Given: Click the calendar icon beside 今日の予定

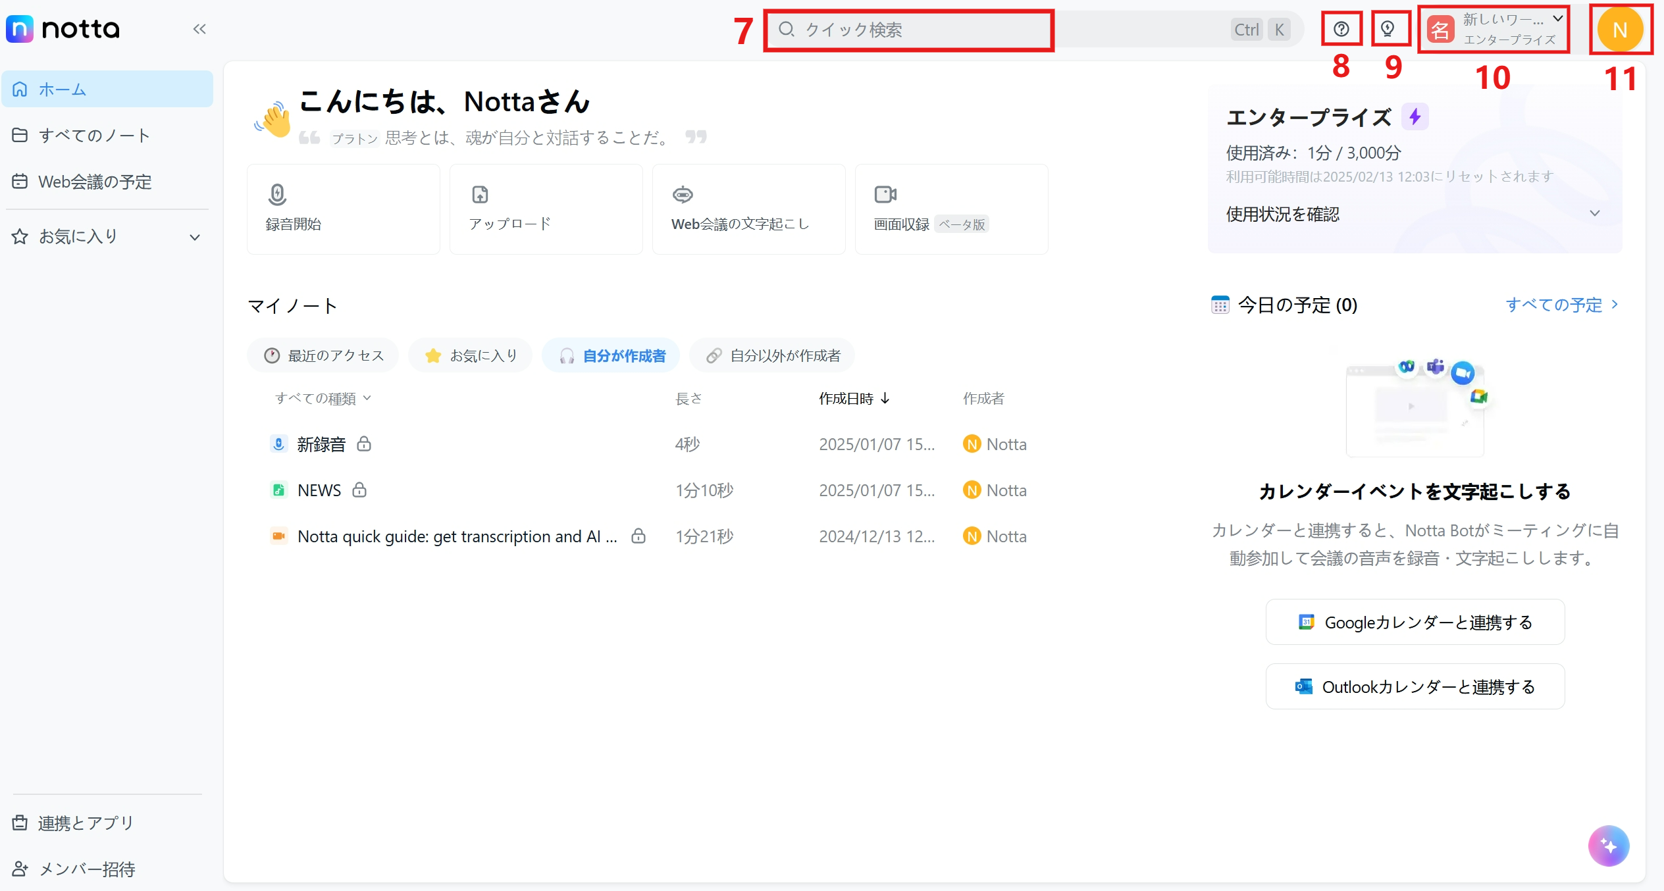Looking at the screenshot, I should [1220, 305].
